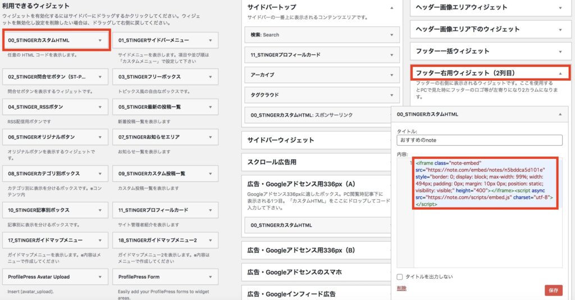Expand the ヘッダー画像エリア下のウィジェット area arrow
This screenshot has height=300, width=575.
point(560,30)
